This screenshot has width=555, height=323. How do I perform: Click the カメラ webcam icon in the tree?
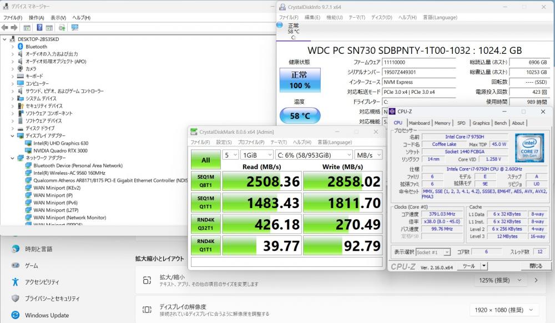(x=21, y=69)
